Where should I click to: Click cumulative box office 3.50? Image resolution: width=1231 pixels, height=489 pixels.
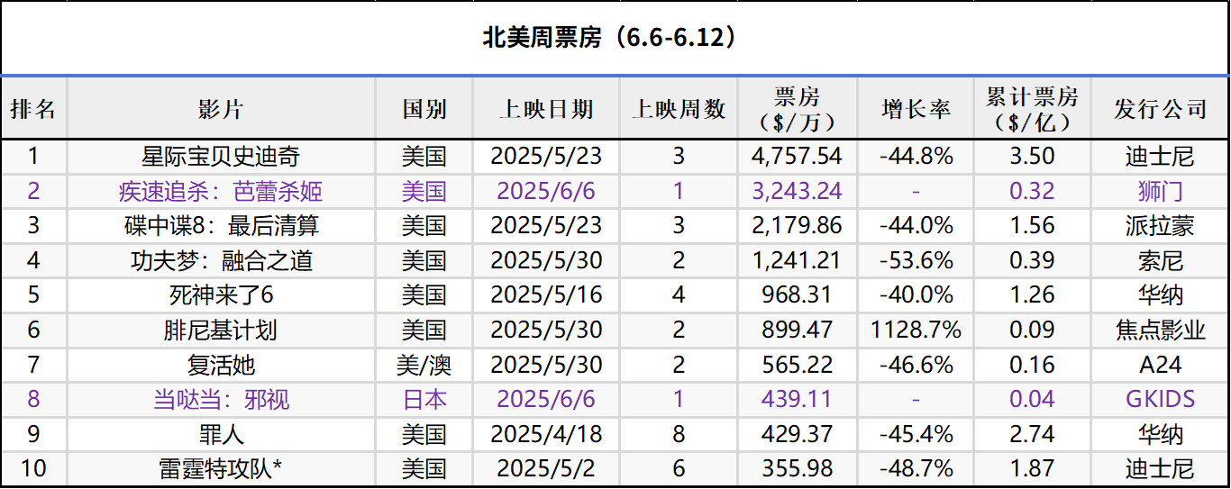pos(1032,157)
